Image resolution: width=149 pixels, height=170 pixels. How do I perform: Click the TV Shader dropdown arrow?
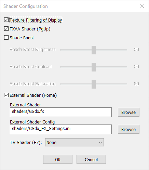coord(100,143)
